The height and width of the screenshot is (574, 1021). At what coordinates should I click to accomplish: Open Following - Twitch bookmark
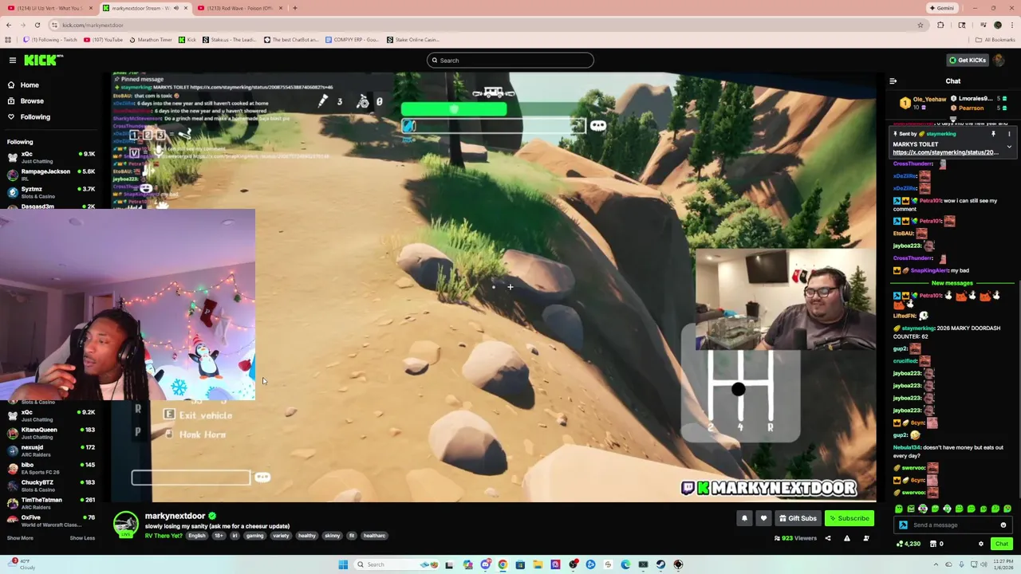[50, 40]
